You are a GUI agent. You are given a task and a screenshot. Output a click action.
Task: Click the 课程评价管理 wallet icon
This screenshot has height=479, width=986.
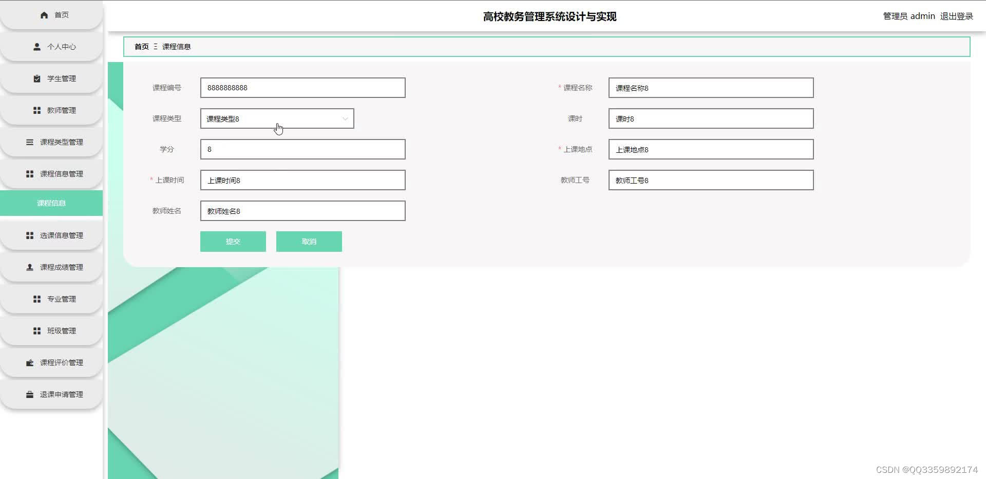tap(30, 363)
